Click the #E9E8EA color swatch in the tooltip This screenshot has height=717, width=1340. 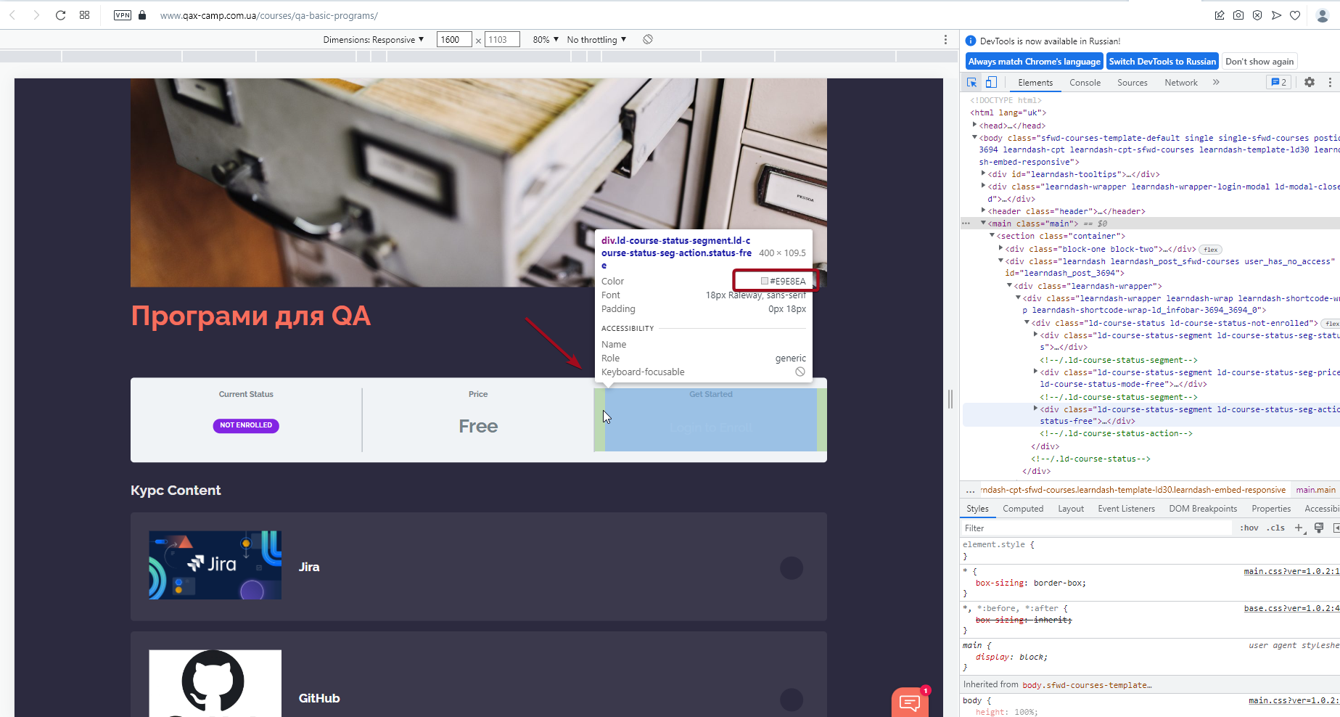[764, 281]
